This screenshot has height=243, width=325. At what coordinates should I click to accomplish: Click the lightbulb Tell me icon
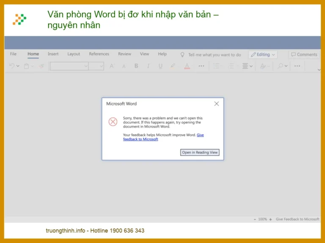pyautogui.click(x=182, y=54)
